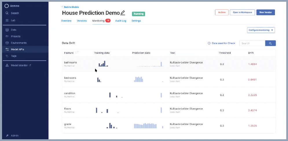Click the red 18 notification badge
Image resolution: width=288 pixels, height=141 pixels.
click(x=108, y=21)
